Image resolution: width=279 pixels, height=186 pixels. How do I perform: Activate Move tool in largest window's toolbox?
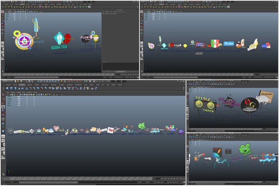coord(3,107)
